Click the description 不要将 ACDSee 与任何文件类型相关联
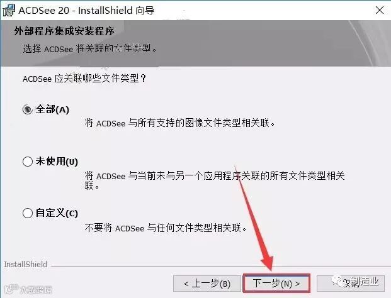Image resolution: width=391 pixels, height=298 pixels. click(x=166, y=228)
